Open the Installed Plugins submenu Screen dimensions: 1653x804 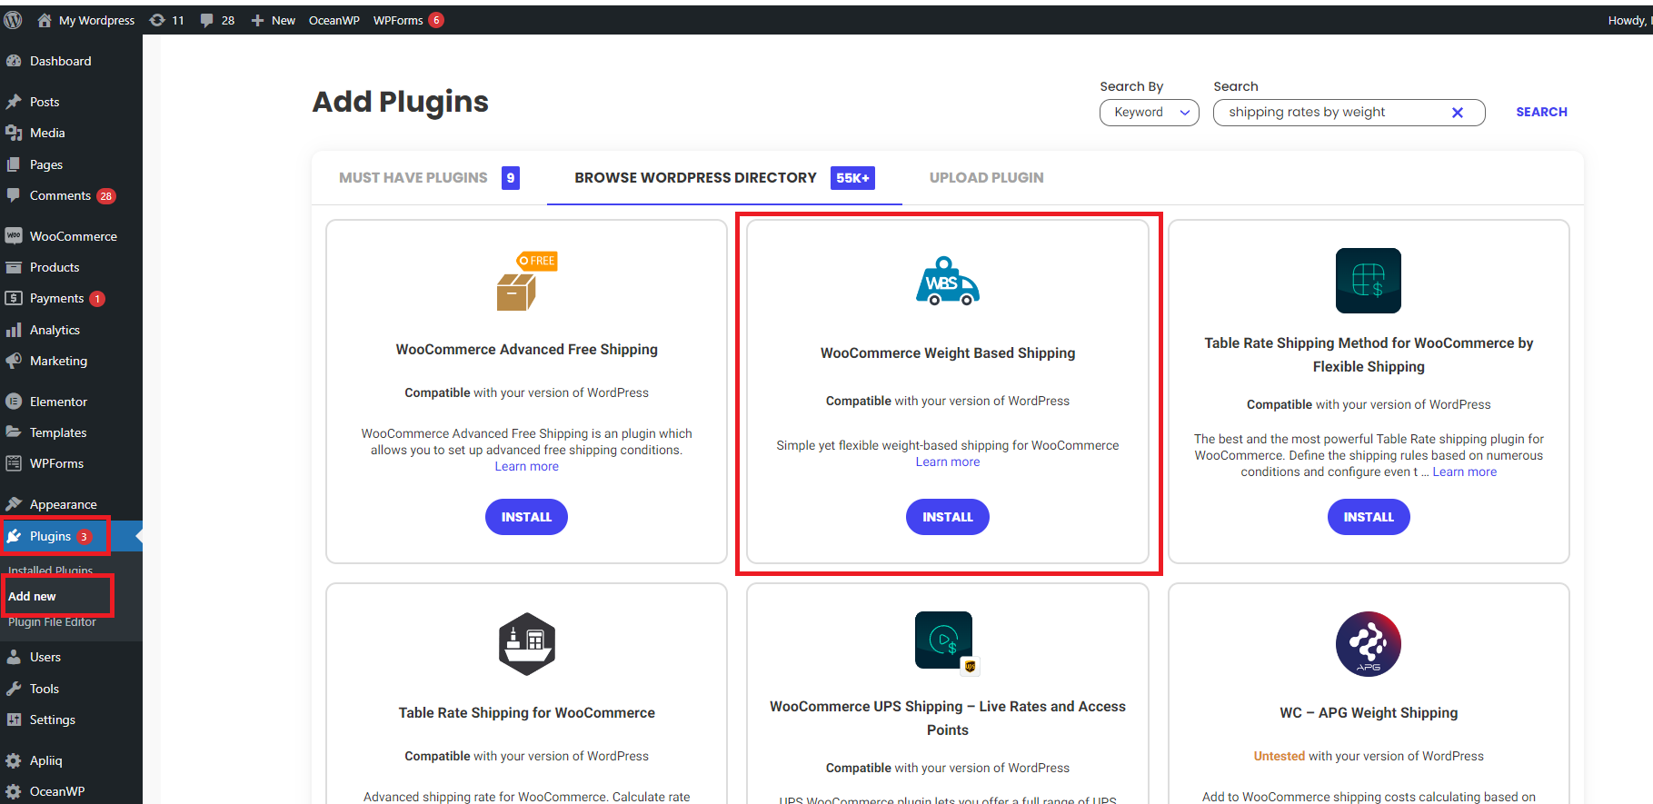[50, 571]
